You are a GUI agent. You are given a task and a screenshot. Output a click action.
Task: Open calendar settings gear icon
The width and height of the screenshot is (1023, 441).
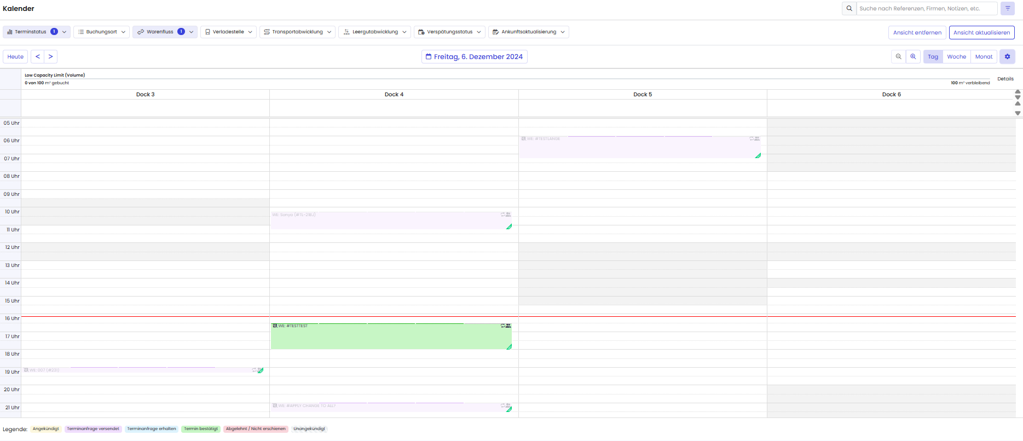click(1007, 57)
